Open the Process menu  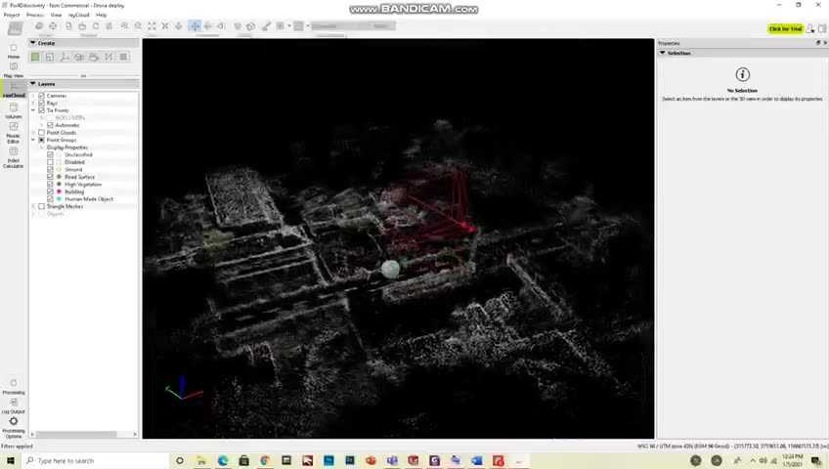(x=35, y=15)
